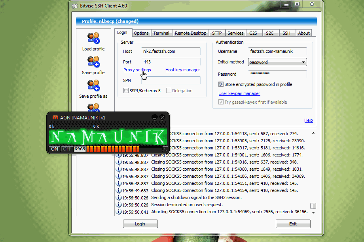Open the C2S tab
Viewport: 364px width, 242px height.
(253, 33)
